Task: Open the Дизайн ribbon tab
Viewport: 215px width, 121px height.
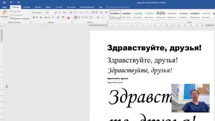Action: pyautogui.click(x=38, y=7)
